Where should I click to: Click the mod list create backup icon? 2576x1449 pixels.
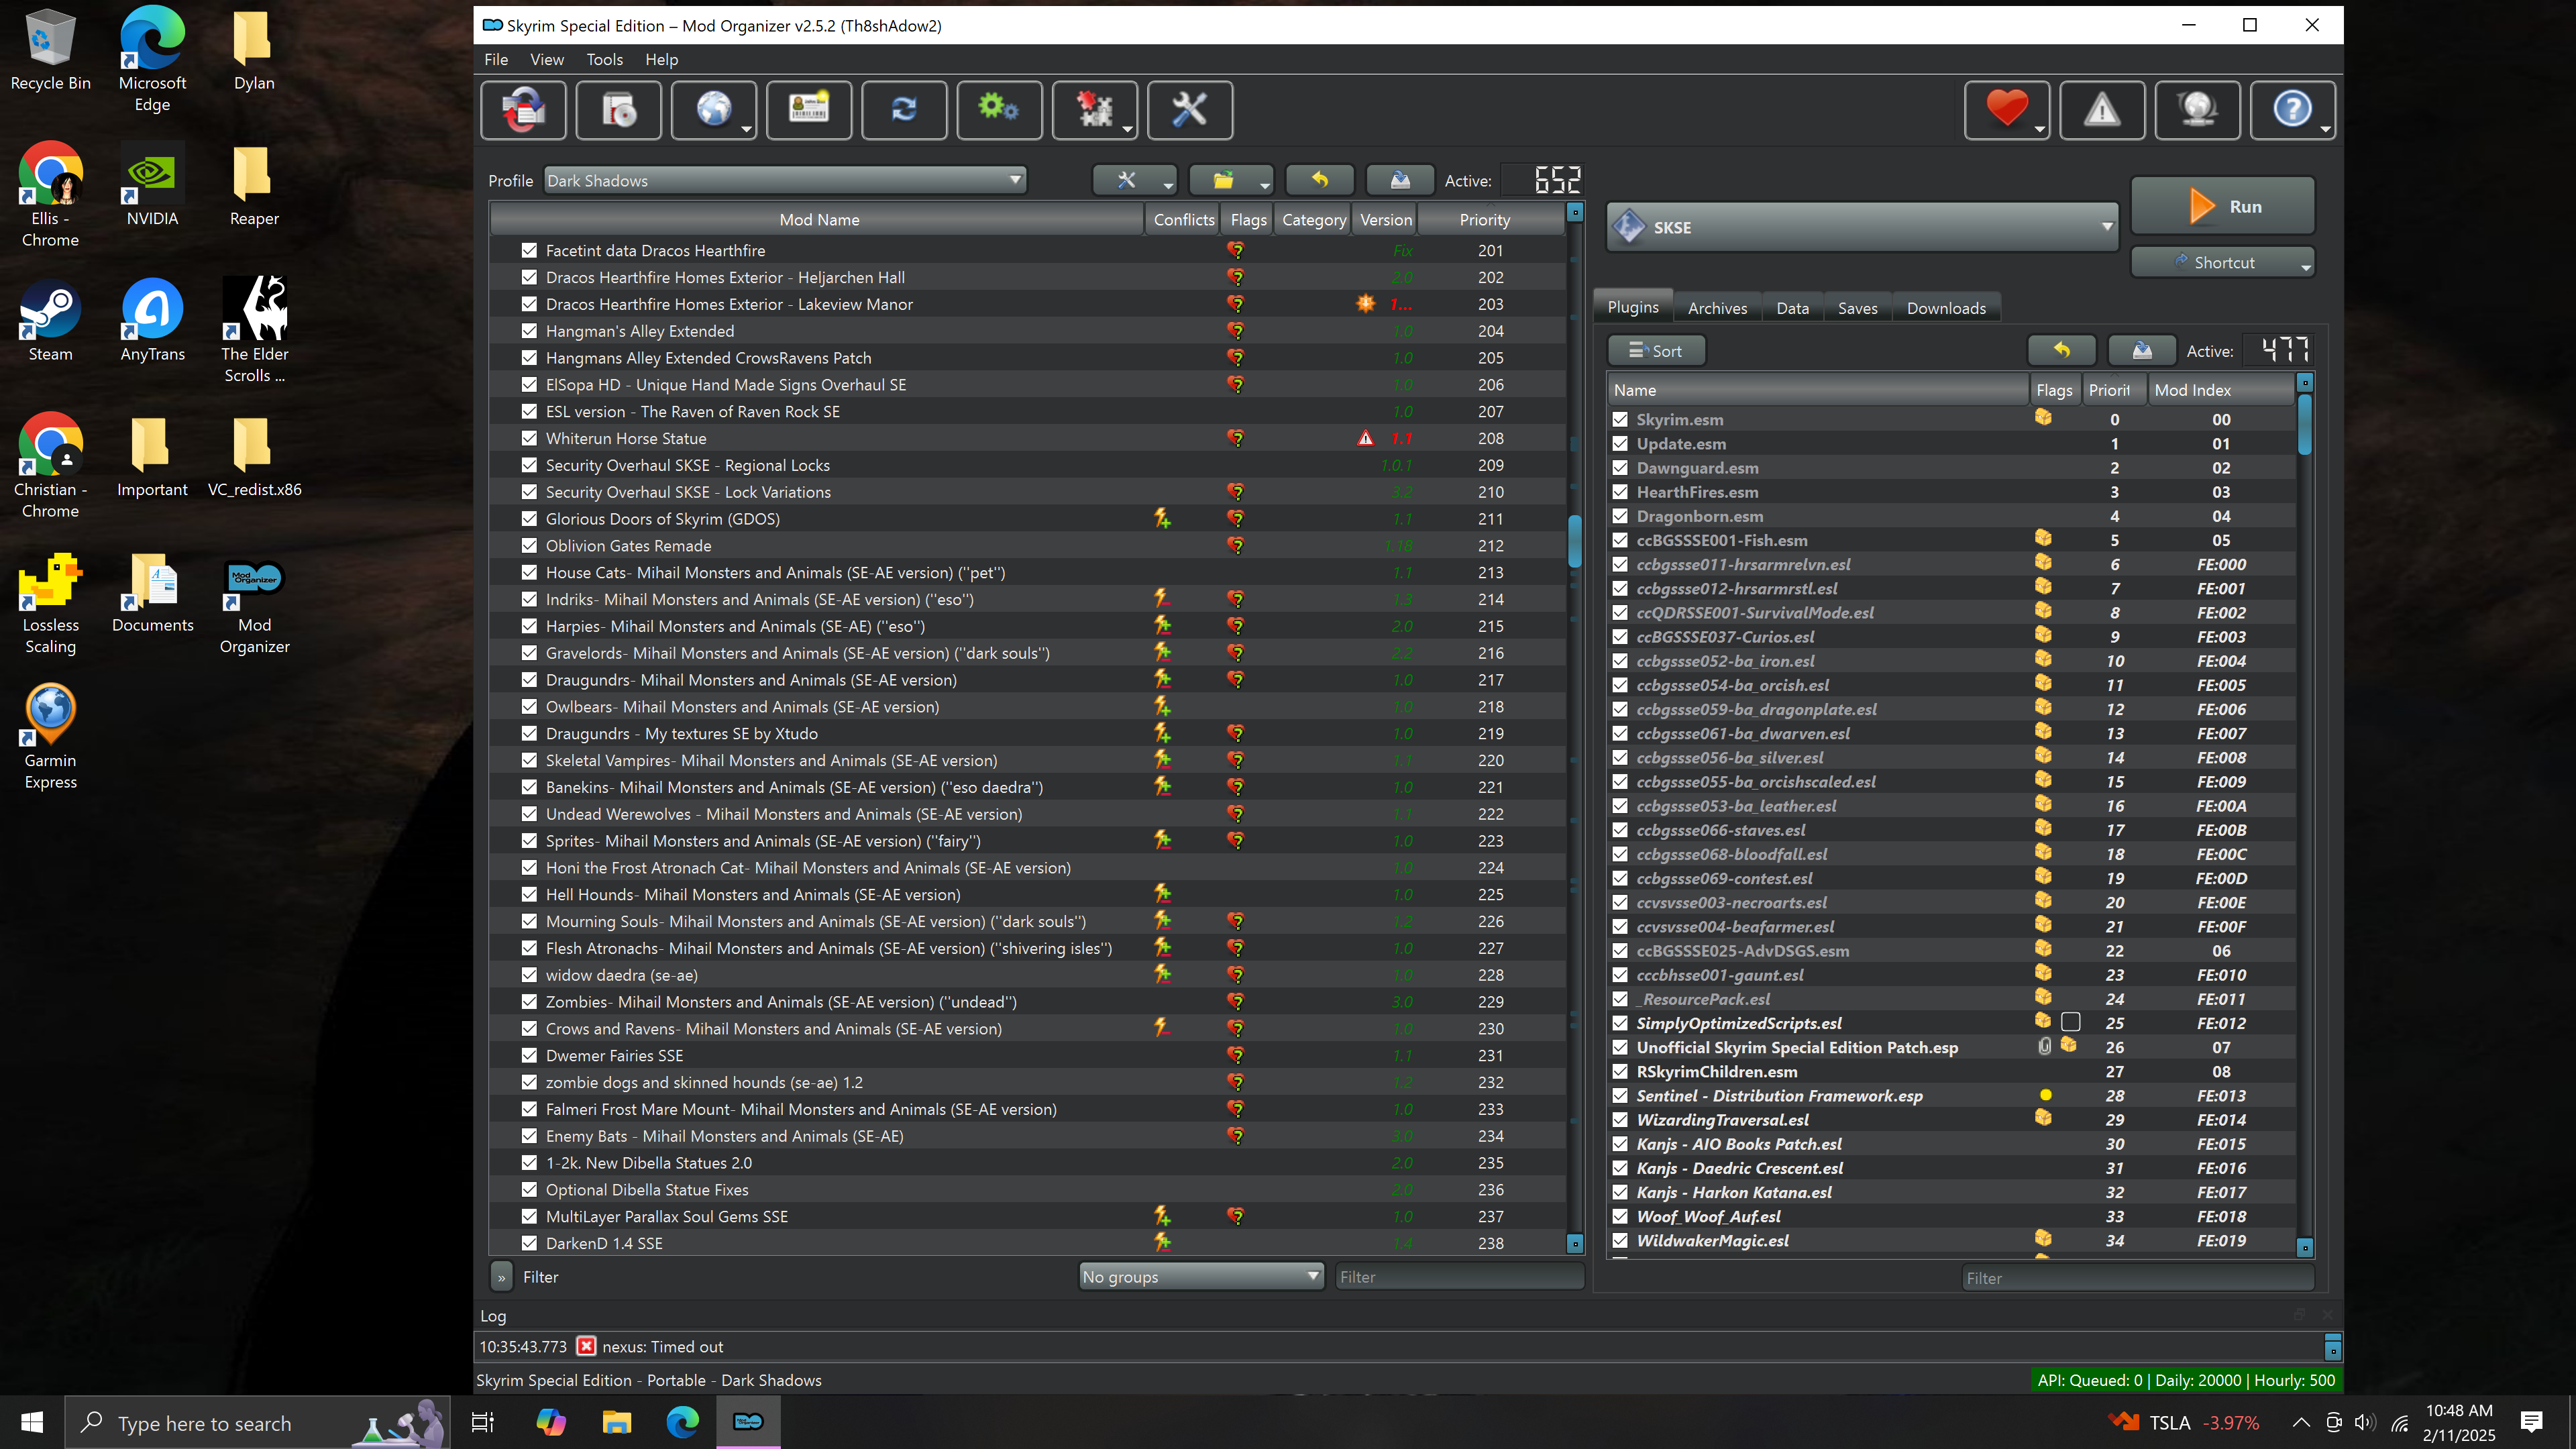[1400, 180]
